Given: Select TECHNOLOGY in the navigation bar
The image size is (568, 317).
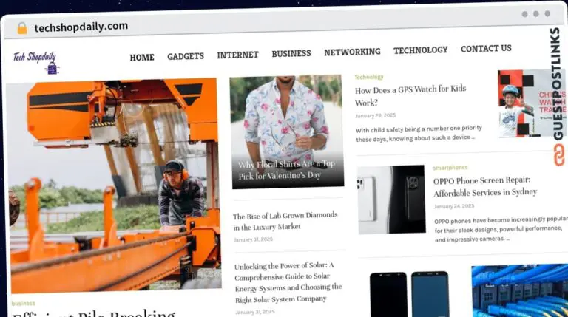Looking at the screenshot, I should pos(420,50).
